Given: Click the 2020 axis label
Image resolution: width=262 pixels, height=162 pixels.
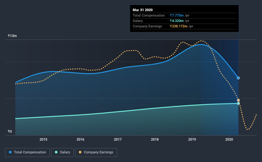Looking at the screenshot, I should [229, 139].
